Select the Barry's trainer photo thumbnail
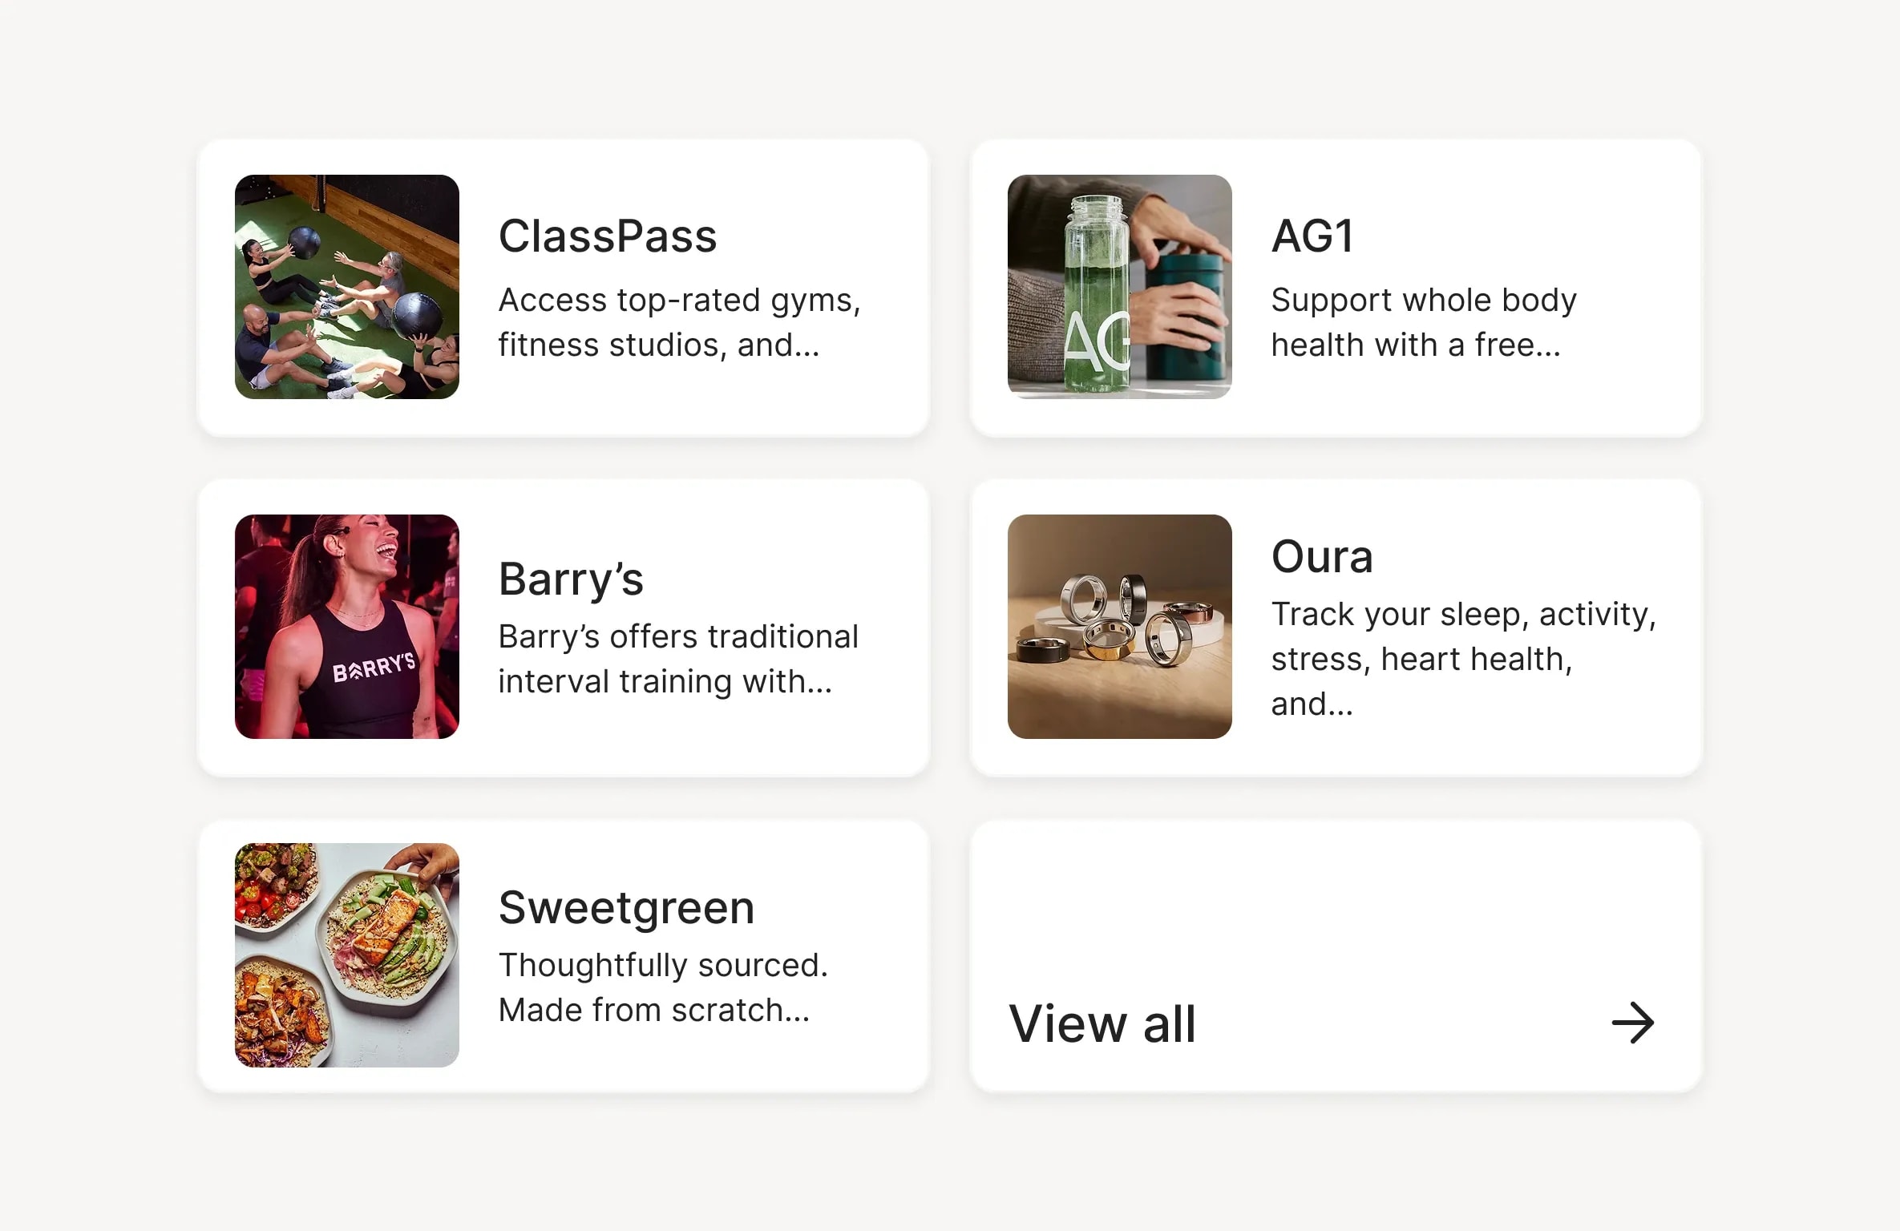 [x=346, y=627]
